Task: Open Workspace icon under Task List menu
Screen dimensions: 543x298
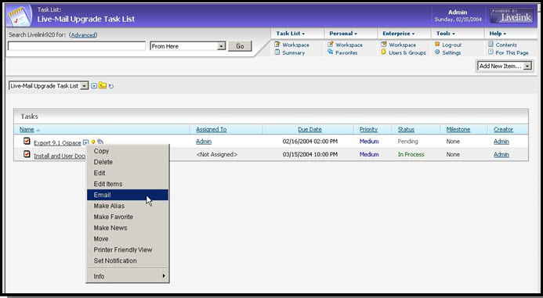Action: pos(277,45)
